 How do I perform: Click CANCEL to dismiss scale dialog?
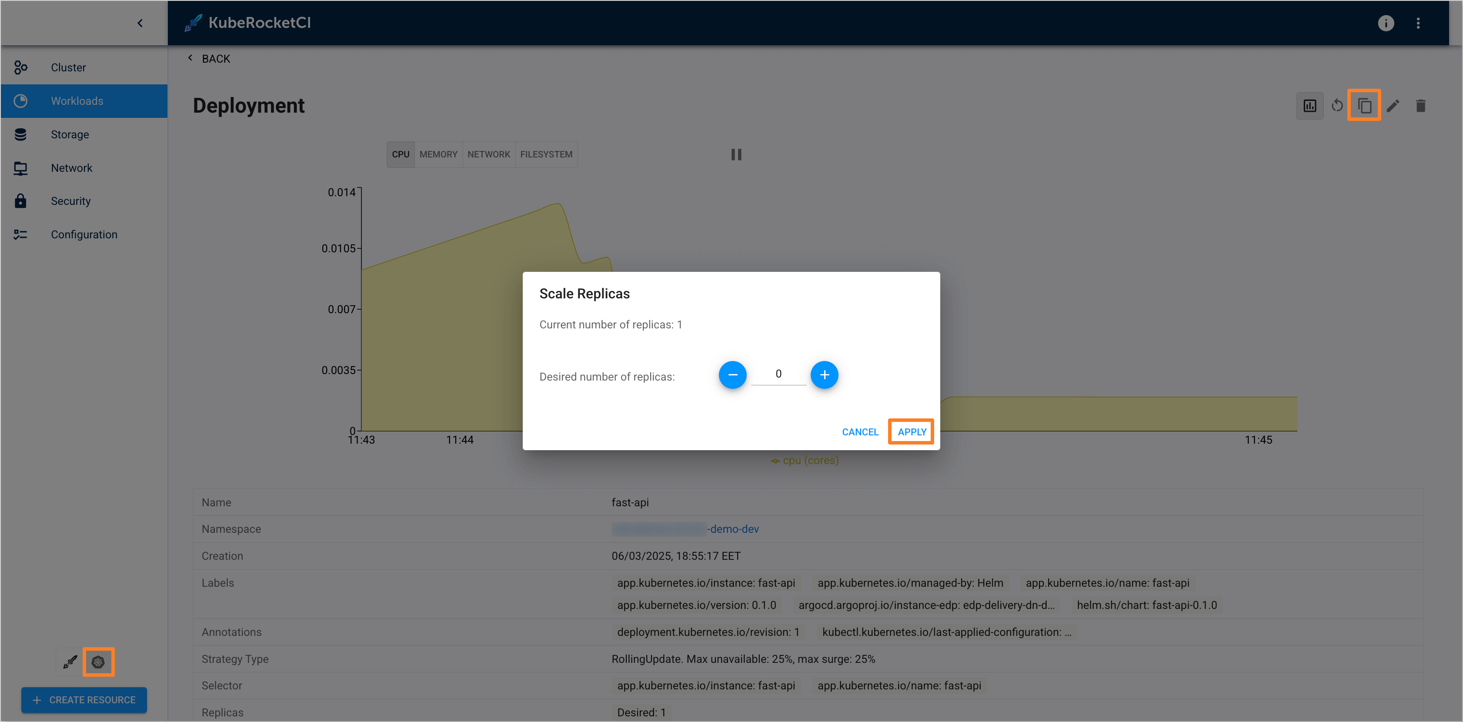pyautogui.click(x=859, y=431)
